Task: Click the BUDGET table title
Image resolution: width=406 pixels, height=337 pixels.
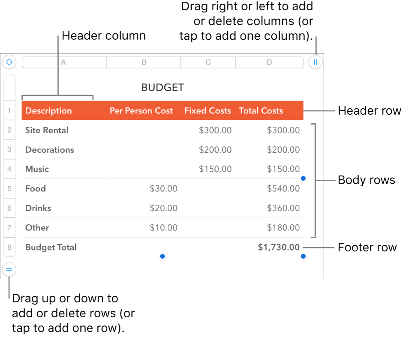Action: [x=162, y=88]
